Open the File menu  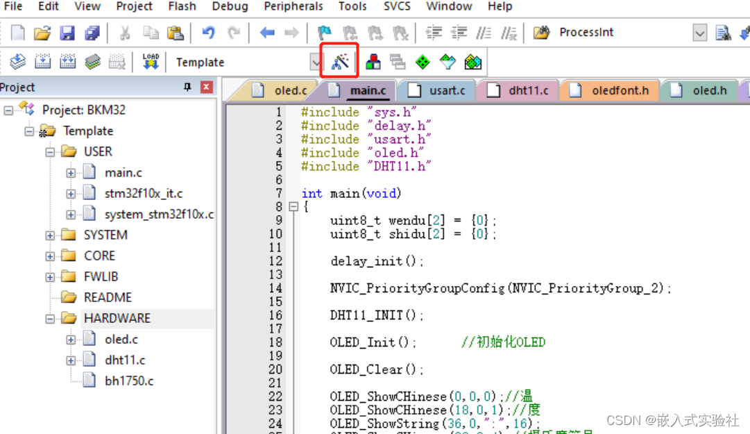click(x=13, y=6)
